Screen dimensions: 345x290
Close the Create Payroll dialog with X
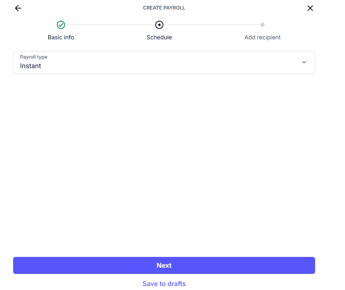click(x=310, y=8)
